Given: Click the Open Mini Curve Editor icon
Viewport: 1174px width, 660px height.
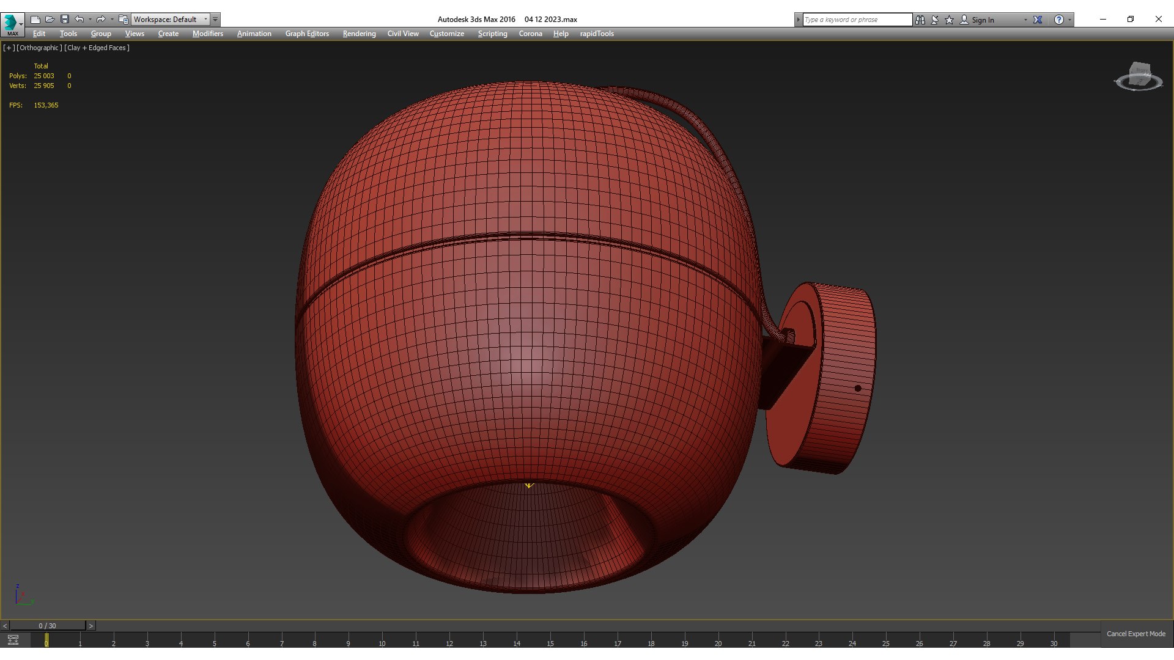Looking at the screenshot, I should click(13, 640).
